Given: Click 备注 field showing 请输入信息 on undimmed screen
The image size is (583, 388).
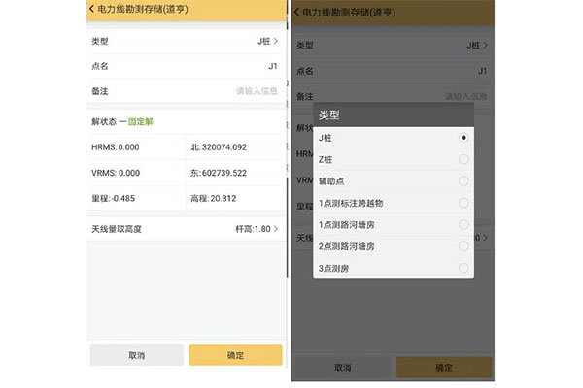Looking at the screenshot, I should (256, 91).
